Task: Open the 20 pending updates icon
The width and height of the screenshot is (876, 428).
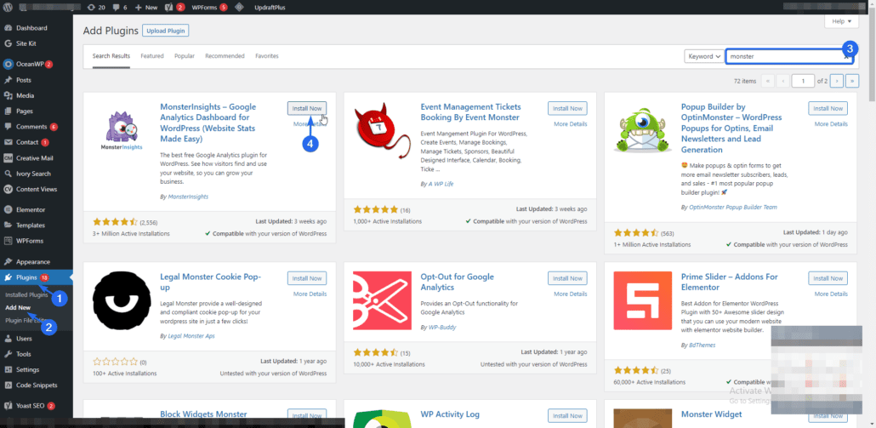Action: (97, 8)
